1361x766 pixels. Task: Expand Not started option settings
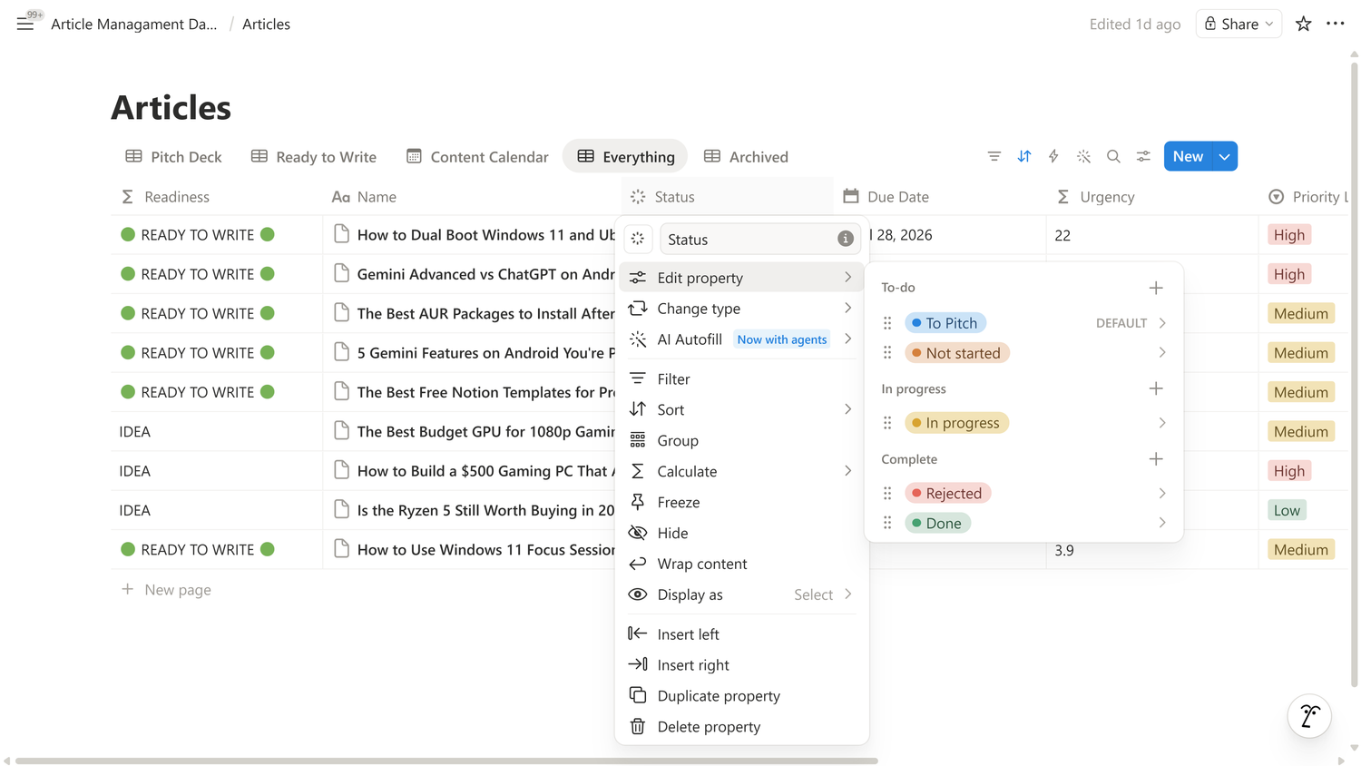(x=1162, y=352)
